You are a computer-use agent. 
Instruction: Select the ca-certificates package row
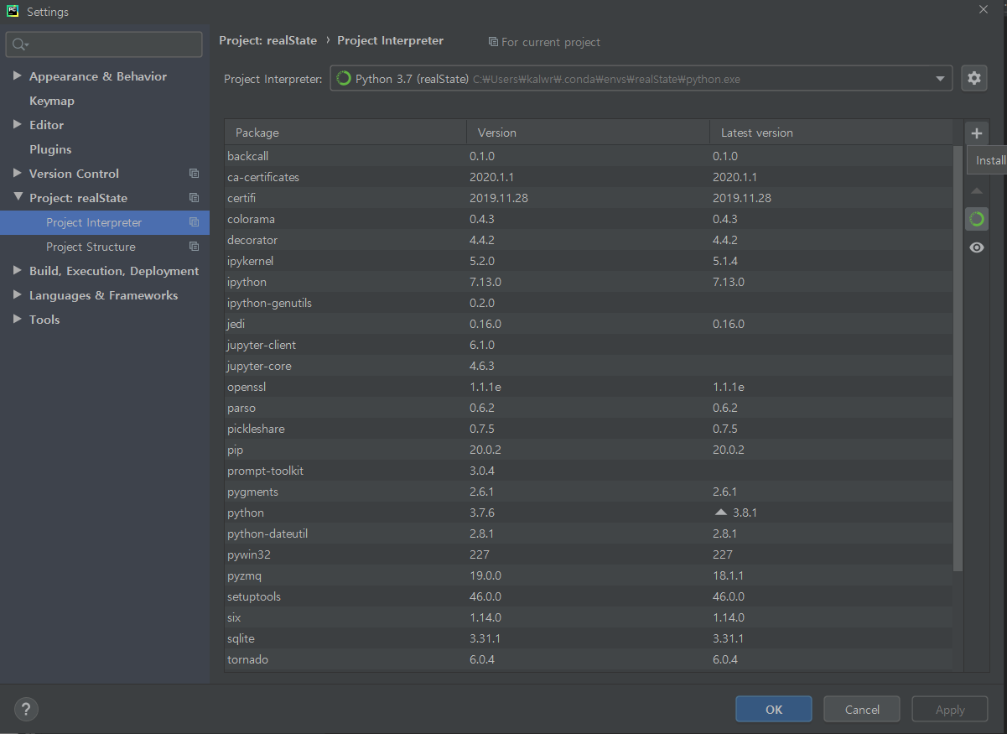589,177
